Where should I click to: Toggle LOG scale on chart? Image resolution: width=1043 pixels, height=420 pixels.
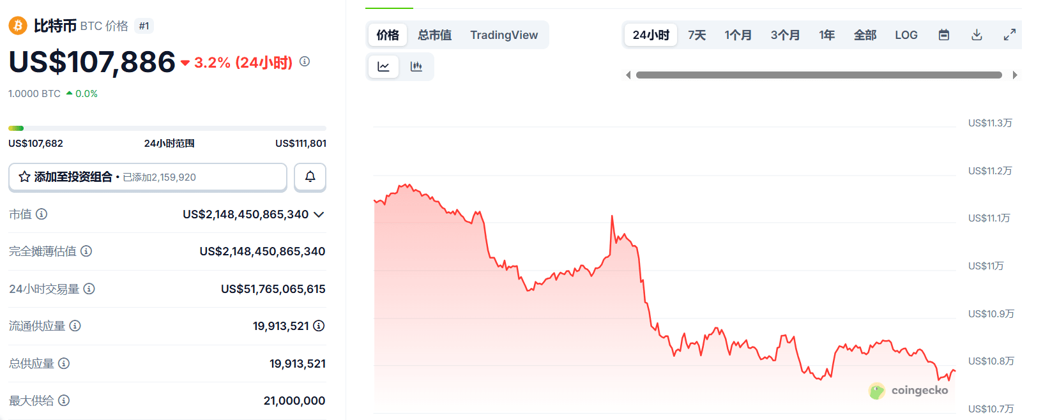click(x=906, y=35)
